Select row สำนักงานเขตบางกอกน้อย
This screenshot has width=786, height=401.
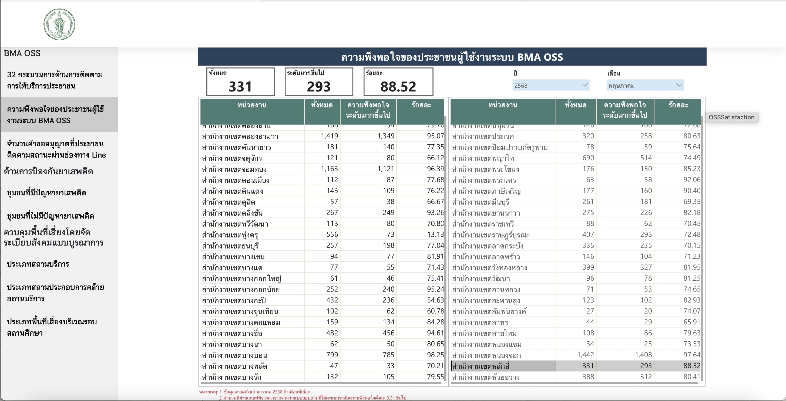tap(322, 289)
